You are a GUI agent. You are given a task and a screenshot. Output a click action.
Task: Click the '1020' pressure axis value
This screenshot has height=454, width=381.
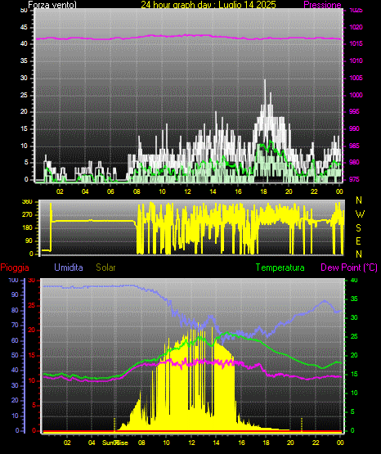[356, 27]
